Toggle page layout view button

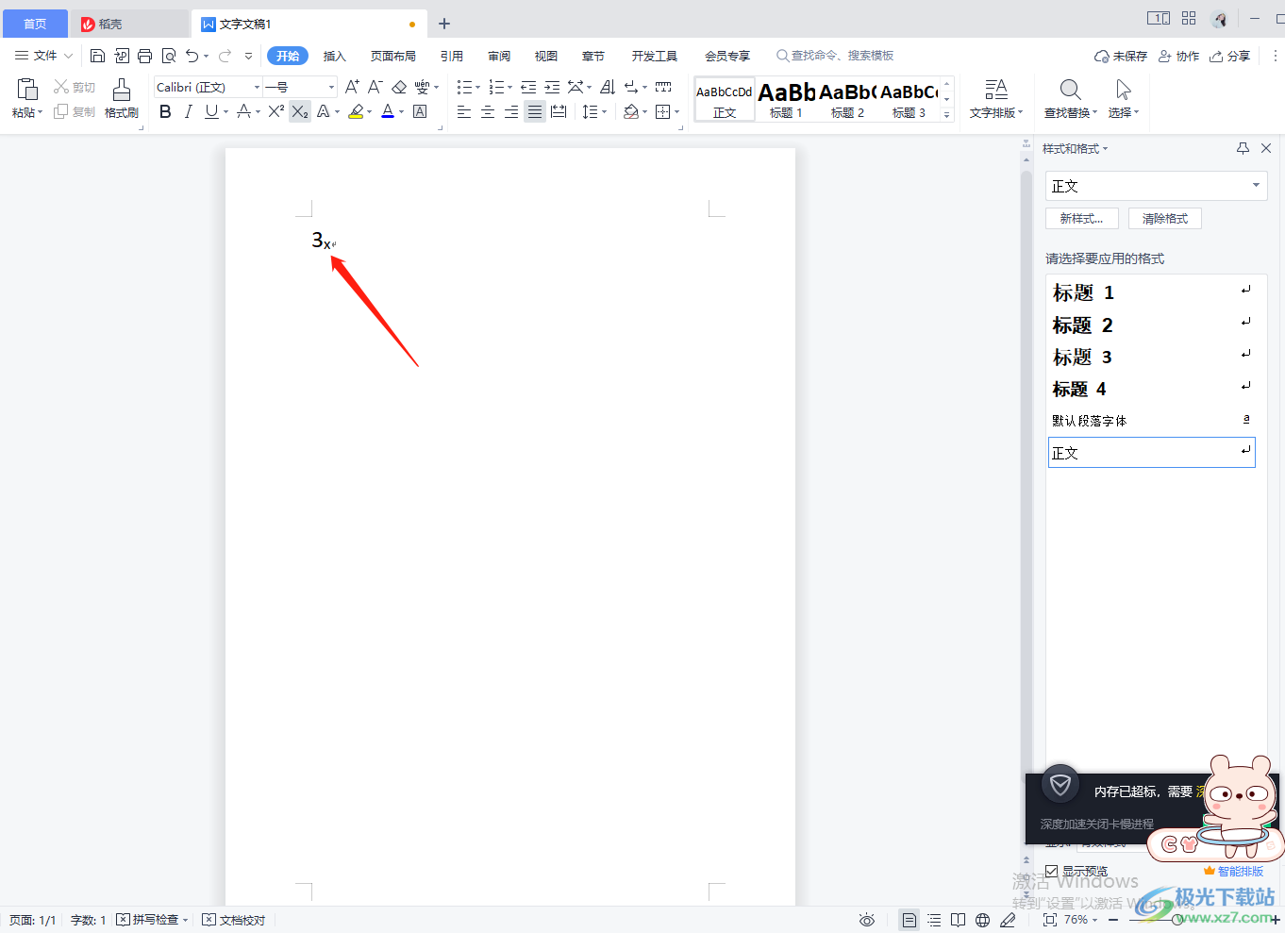909,920
